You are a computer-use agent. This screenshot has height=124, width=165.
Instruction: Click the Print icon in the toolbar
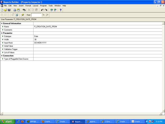15,10
